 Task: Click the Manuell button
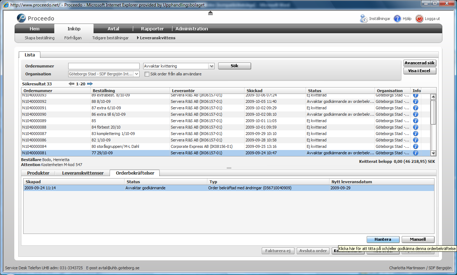pyautogui.click(x=418, y=239)
